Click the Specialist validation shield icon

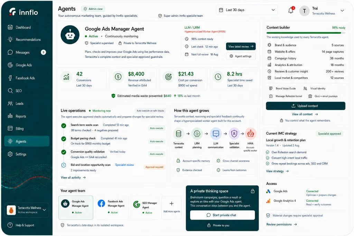(x=234, y=134)
